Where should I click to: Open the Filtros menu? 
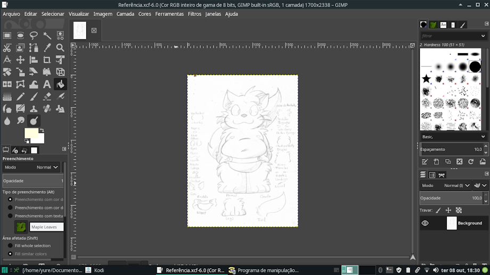(194, 14)
